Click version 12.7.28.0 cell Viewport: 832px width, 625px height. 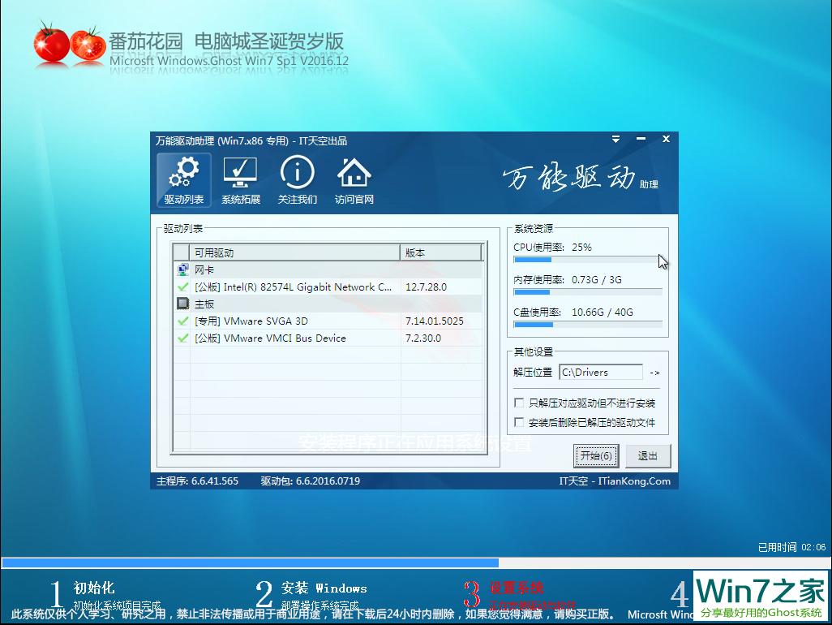click(x=426, y=287)
